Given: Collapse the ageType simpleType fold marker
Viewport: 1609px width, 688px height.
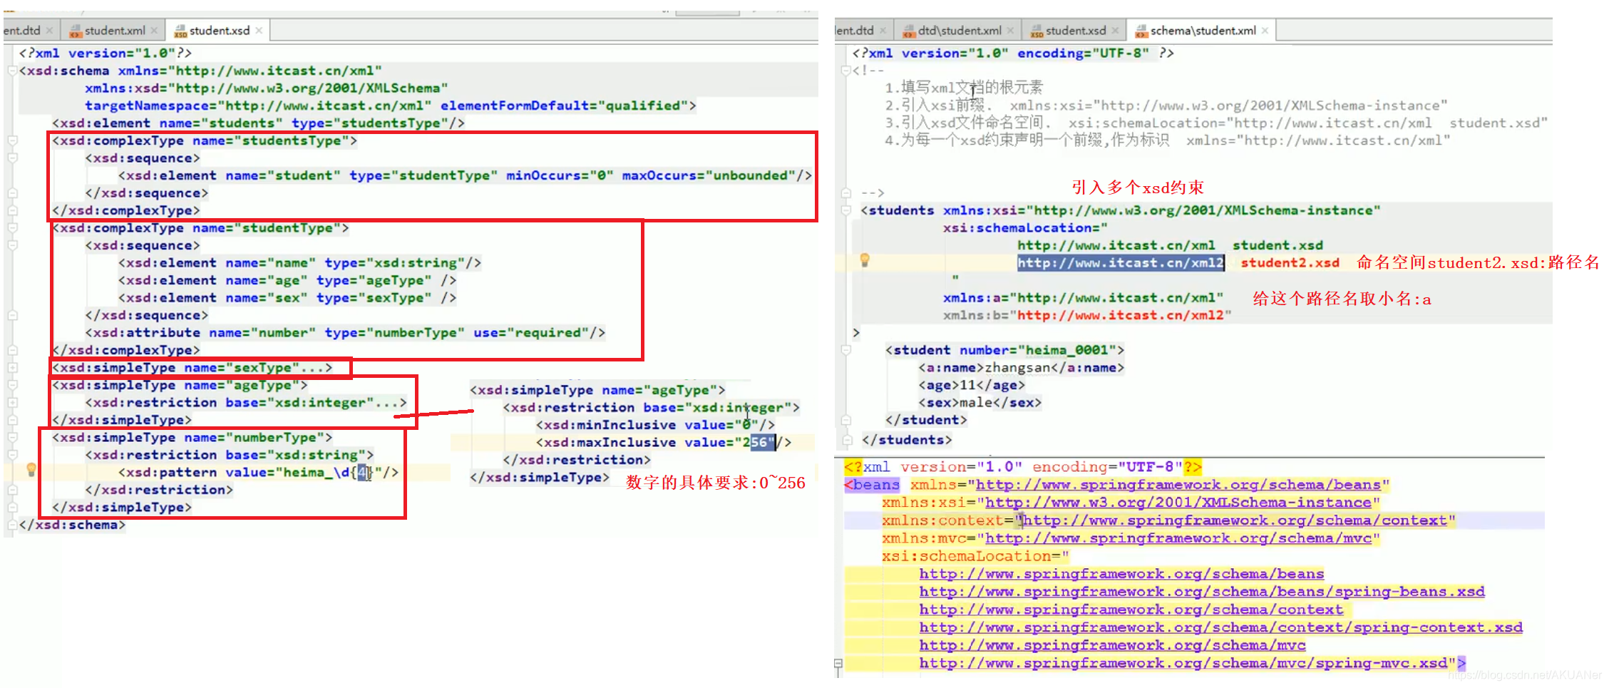Looking at the screenshot, I should (12, 385).
